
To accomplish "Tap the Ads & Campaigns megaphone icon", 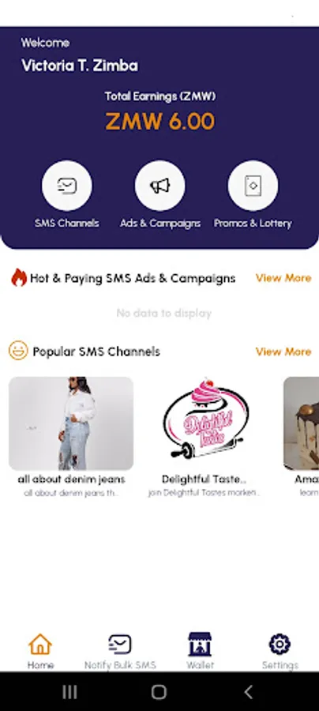I will click(159, 186).
